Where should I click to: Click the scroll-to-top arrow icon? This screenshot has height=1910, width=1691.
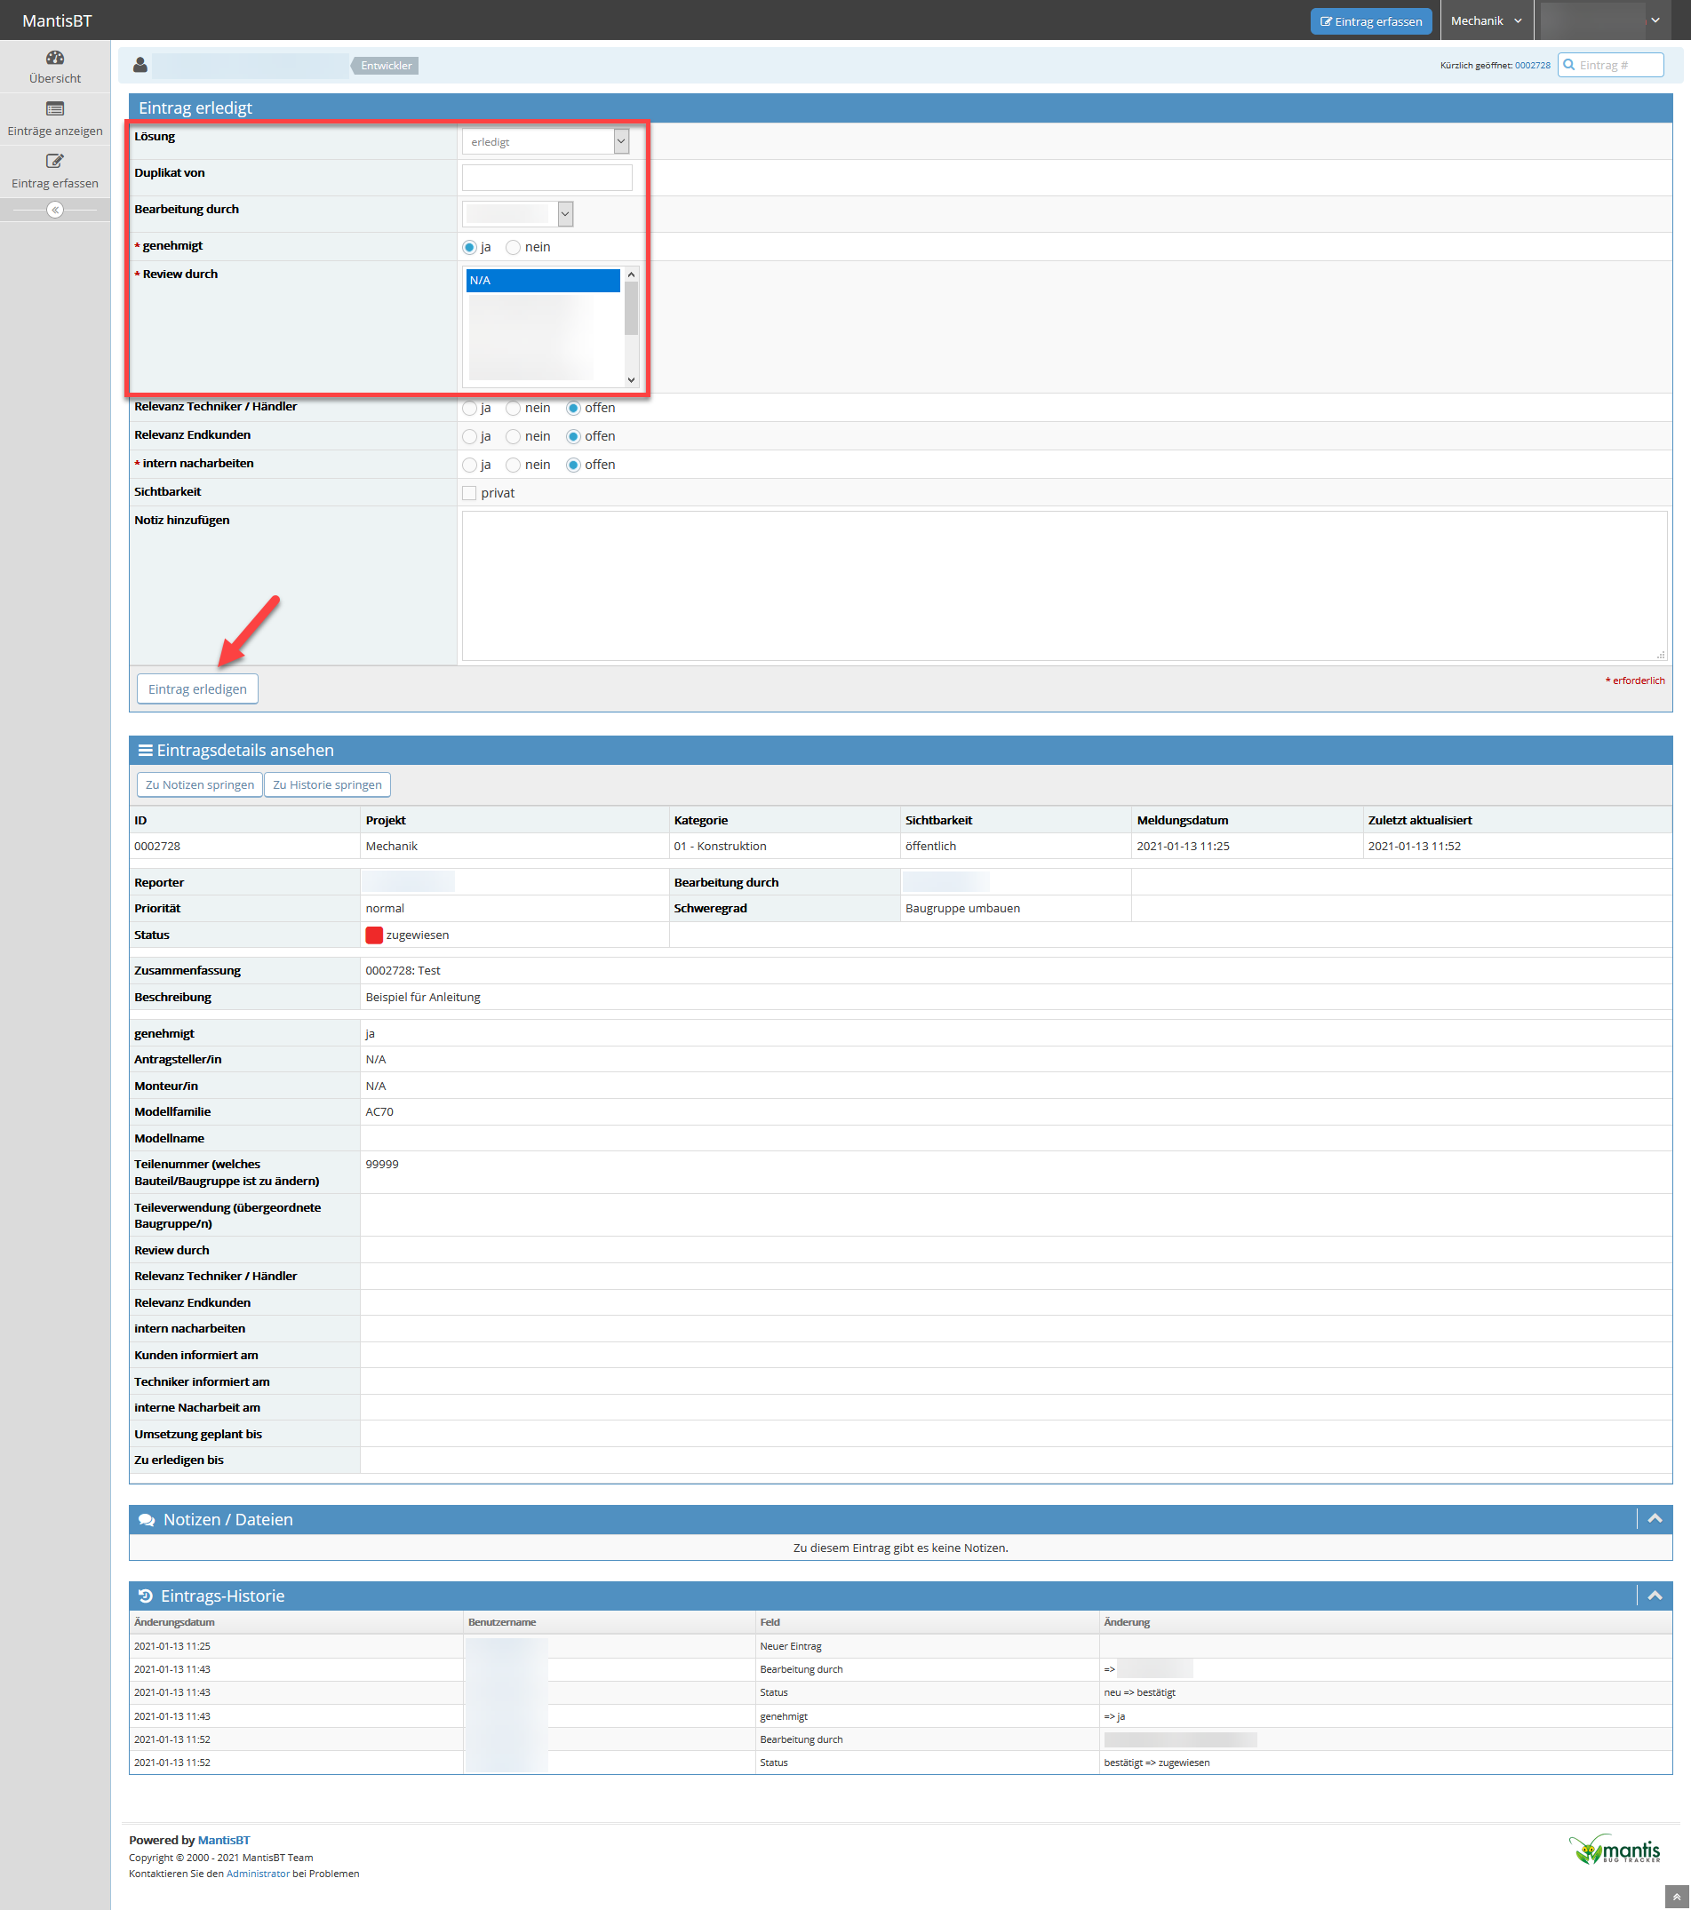1677,1896
